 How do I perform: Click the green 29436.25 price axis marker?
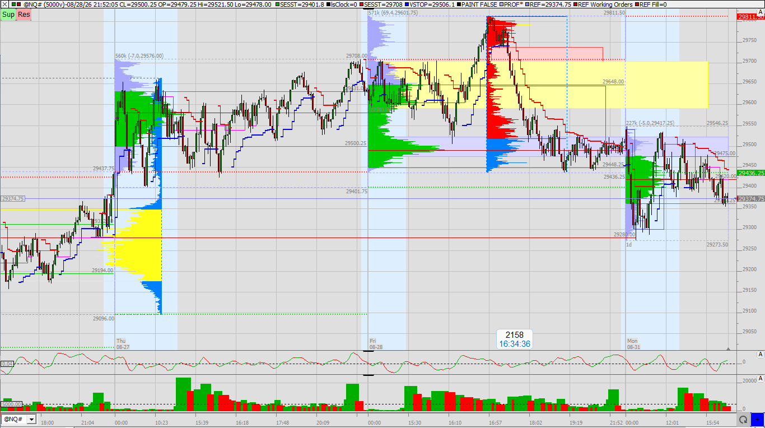click(x=751, y=173)
